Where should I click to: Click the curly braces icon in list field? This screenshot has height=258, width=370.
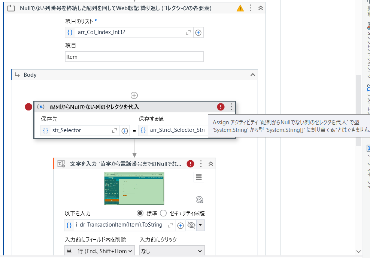pos(70,32)
